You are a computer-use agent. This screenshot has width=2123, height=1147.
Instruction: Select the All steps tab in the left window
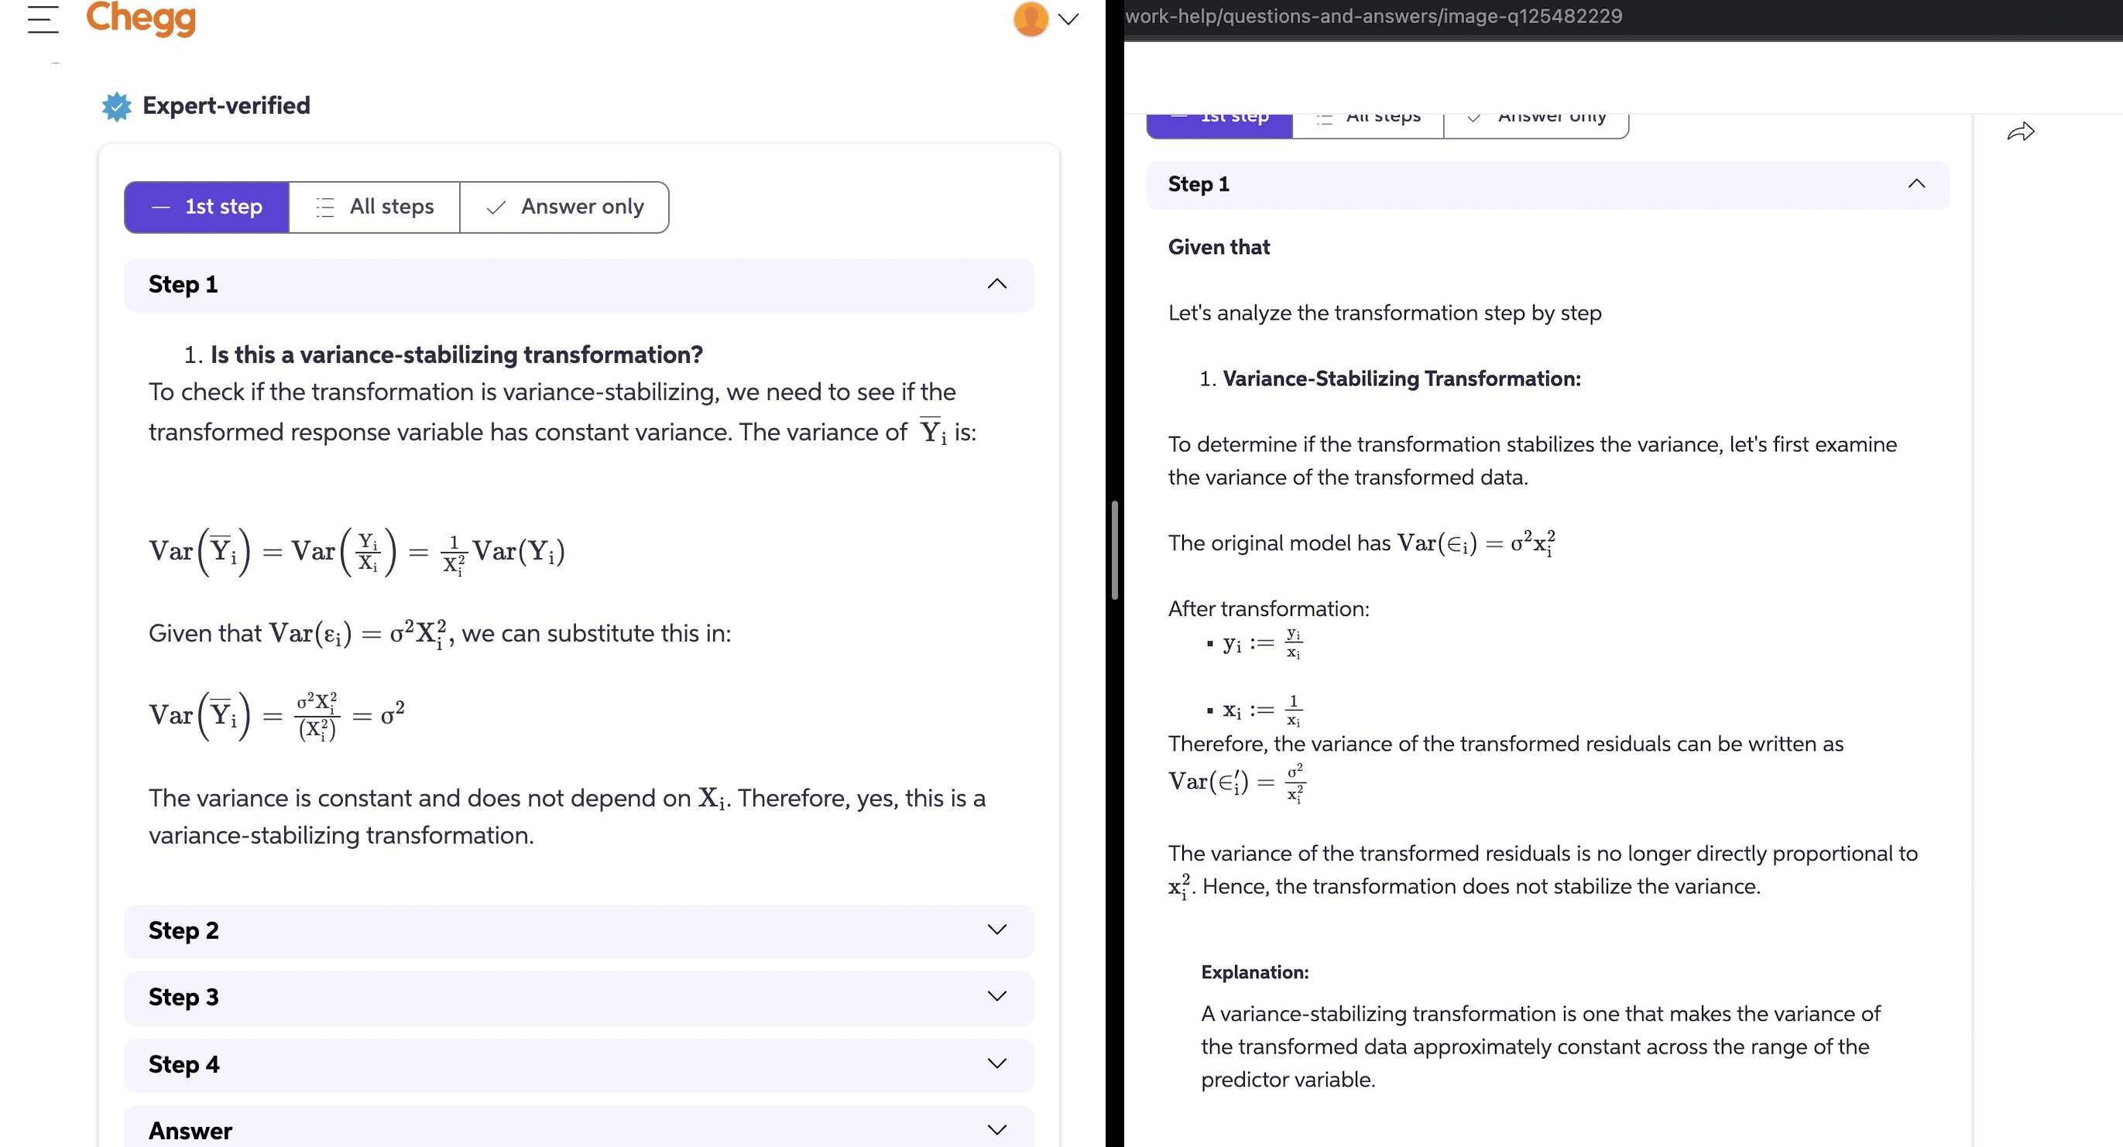(x=375, y=207)
